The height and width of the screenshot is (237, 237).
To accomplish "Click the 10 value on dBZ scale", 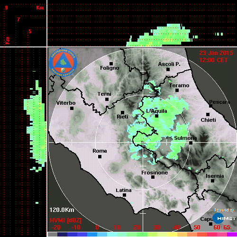I will 117,228.
